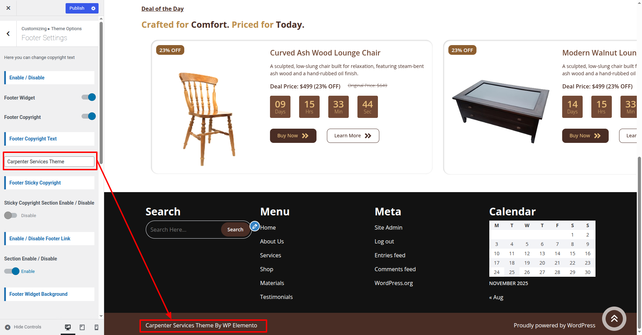
Task: Click Buy Now for Curved Ash Chair
Action: point(293,136)
